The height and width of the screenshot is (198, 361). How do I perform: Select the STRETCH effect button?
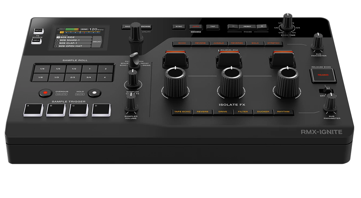(x=273, y=43)
